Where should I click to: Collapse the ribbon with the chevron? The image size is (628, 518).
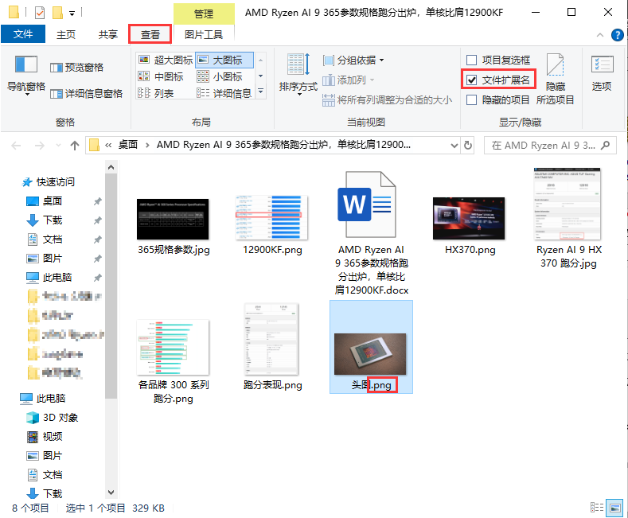point(600,35)
